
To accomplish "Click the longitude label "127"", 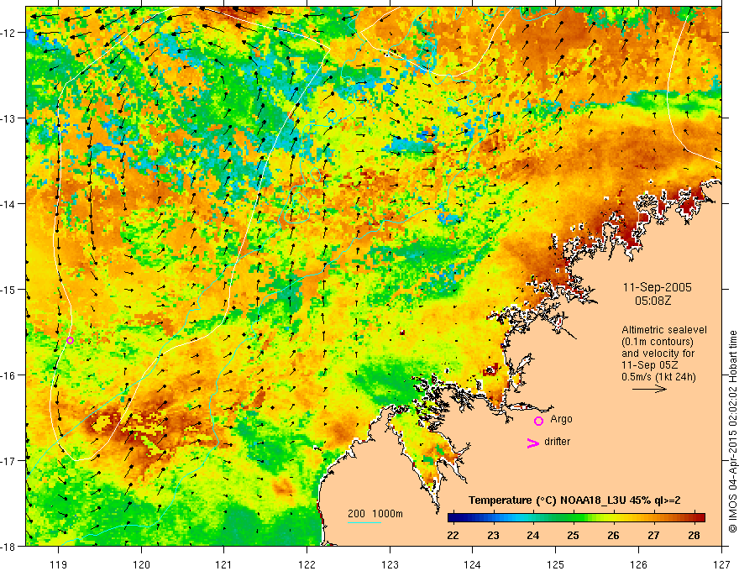I will pos(721,564).
